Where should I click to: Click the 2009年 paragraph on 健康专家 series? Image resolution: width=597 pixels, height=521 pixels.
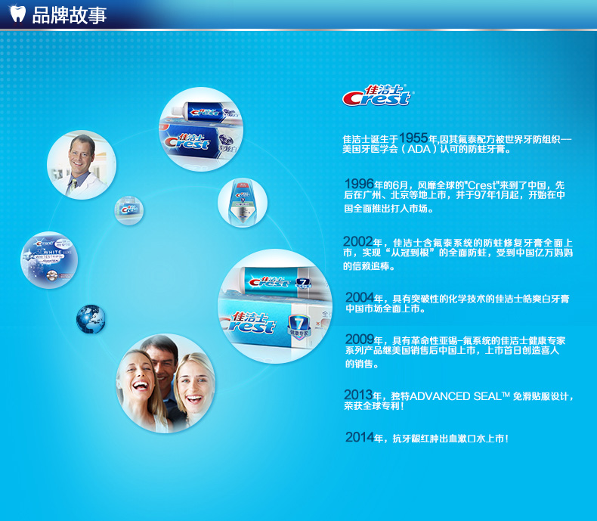(455, 351)
